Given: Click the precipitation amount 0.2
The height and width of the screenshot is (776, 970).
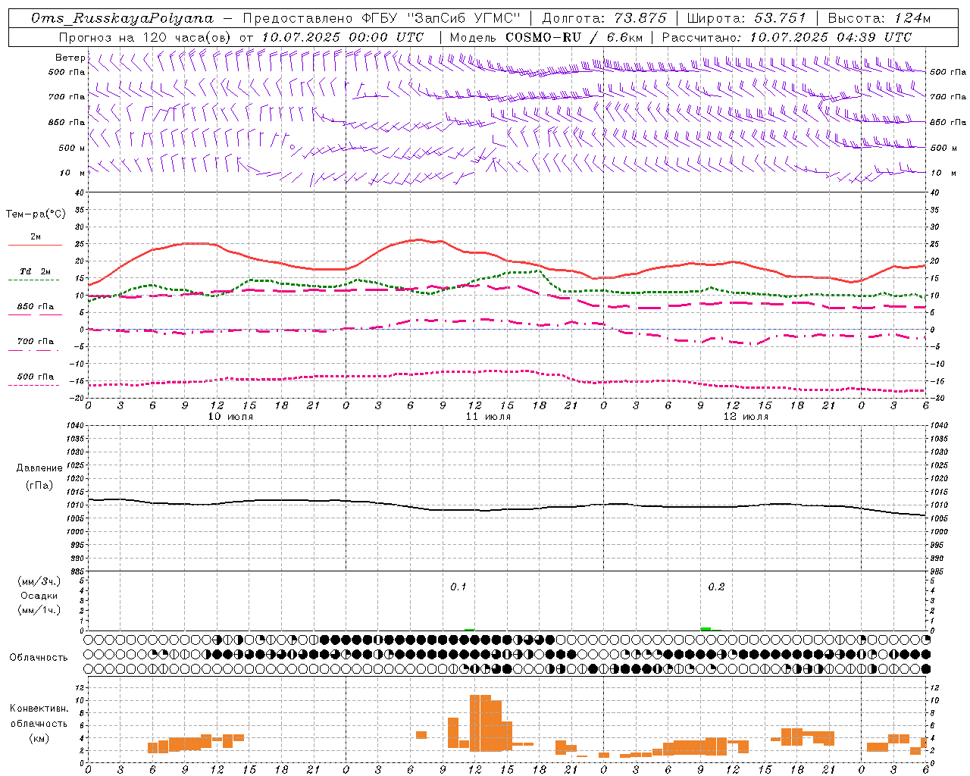Looking at the screenshot, I should 716,587.
